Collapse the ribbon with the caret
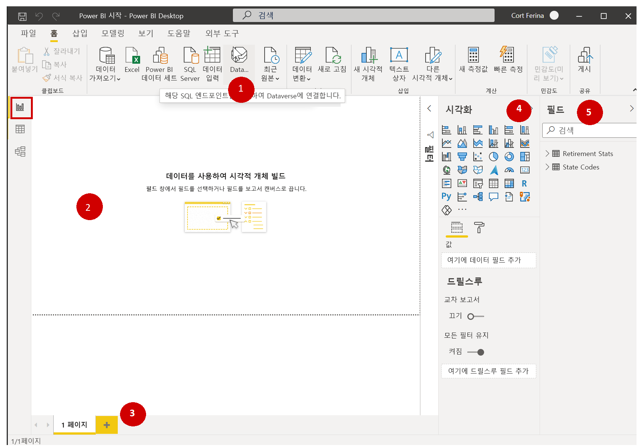The image size is (641, 448). pyautogui.click(x=634, y=90)
